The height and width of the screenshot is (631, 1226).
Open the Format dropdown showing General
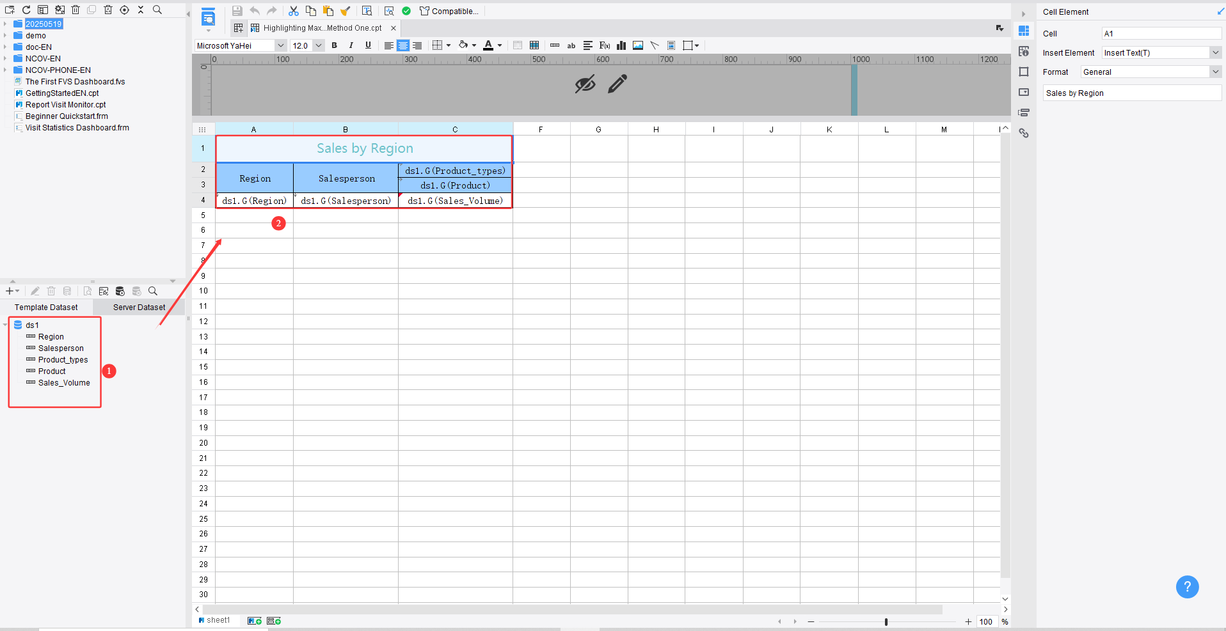click(1215, 72)
